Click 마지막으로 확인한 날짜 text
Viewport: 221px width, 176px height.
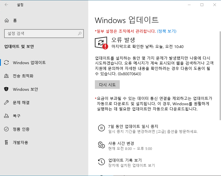pos(148,47)
